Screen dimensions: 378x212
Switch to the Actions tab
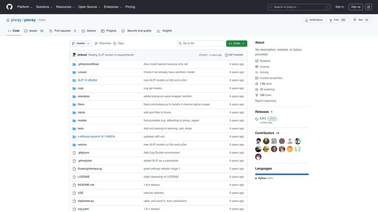click(x=89, y=31)
